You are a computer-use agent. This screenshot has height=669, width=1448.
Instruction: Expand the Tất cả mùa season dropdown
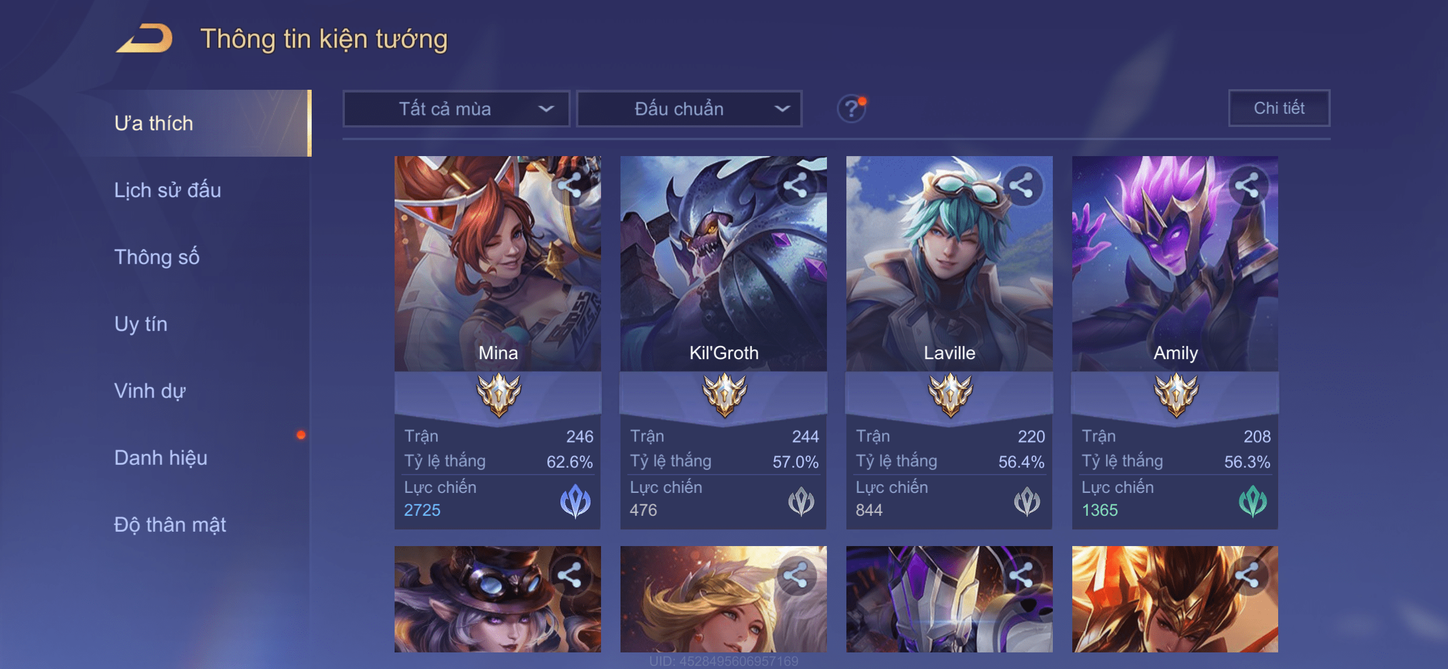456,109
